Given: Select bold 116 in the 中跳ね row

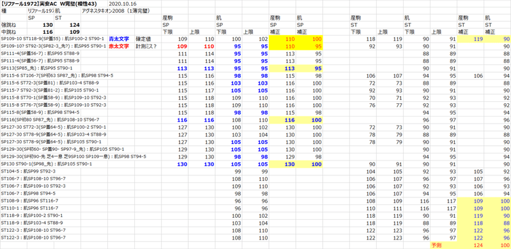Looking at the screenshot, I should tap(47, 32).
